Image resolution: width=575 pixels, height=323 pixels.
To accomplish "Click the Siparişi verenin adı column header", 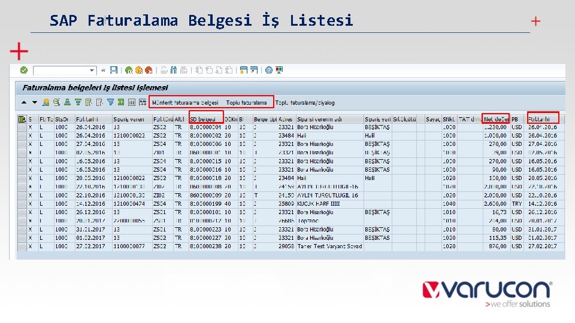I will click(x=329, y=119).
